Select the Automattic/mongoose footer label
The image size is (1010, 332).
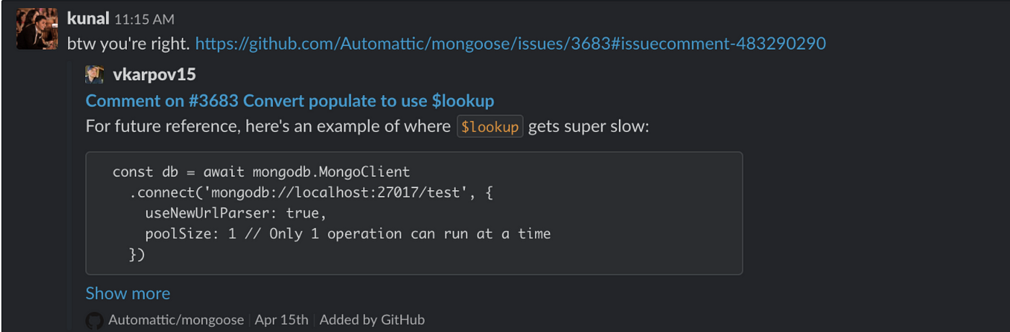point(176,320)
